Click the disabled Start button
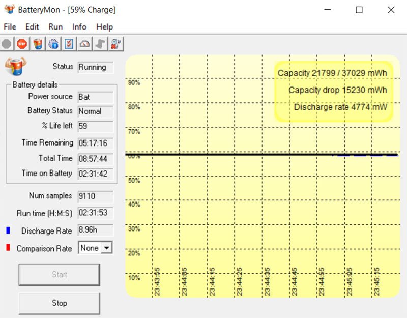The height and width of the screenshot is (318, 407). [x=60, y=274]
